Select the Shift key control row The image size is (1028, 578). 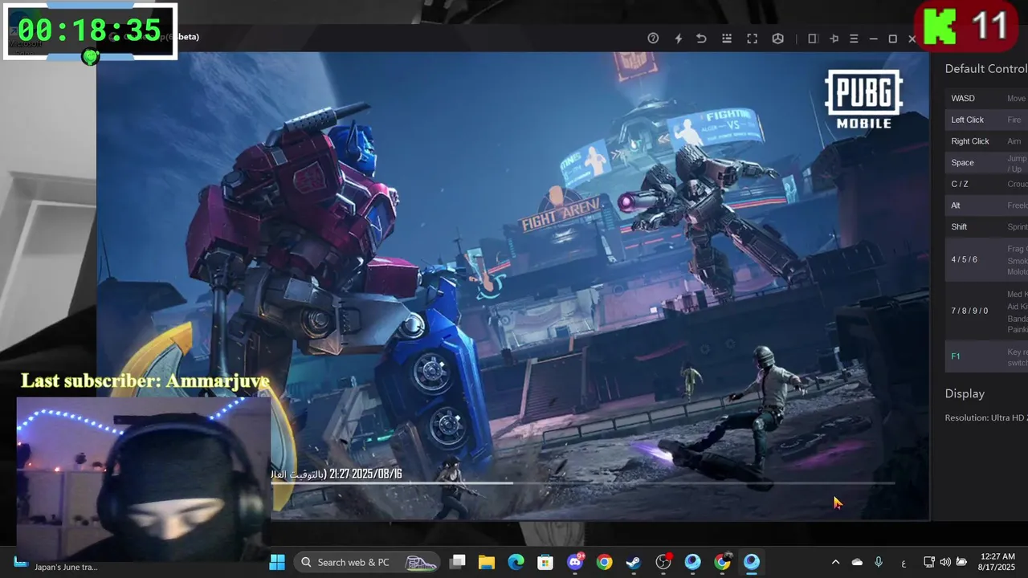point(986,227)
